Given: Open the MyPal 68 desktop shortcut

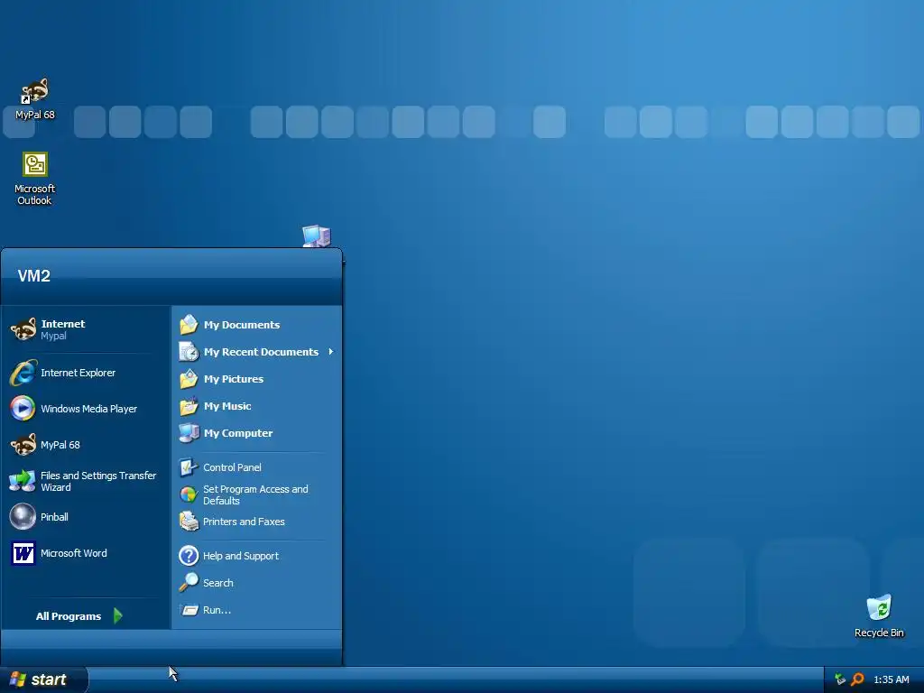Looking at the screenshot, I should point(34,98).
